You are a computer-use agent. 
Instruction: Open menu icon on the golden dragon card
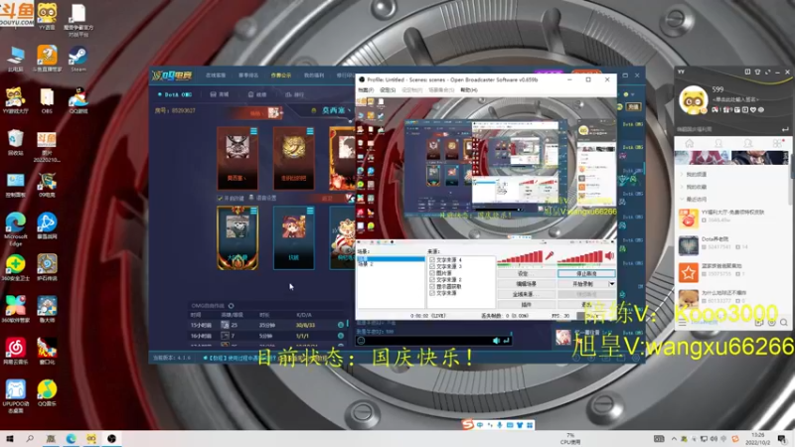pos(310,131)
